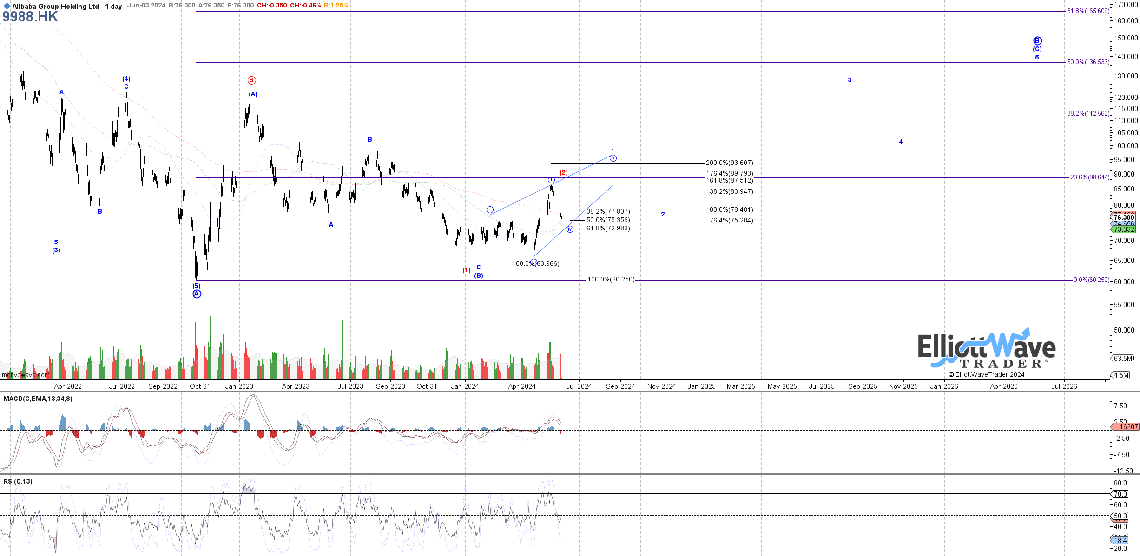Click the circled blue A wave marker

(x=197, y=294)
